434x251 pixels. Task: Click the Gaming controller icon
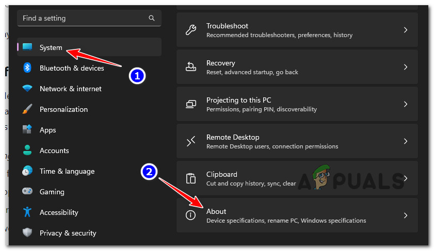27,192
